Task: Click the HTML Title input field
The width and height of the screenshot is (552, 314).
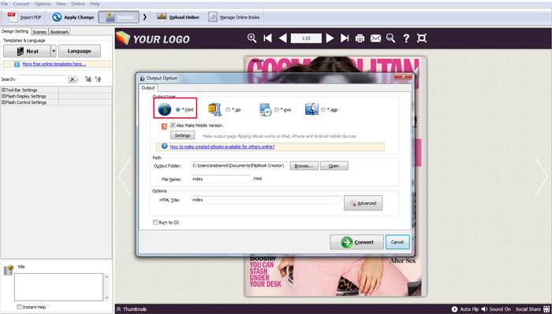Action: [x=267, y=200]
